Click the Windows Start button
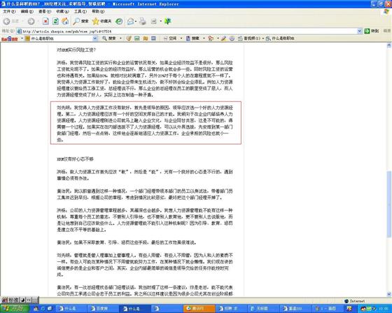Screen dimensions: 392x313 [15, 309]
